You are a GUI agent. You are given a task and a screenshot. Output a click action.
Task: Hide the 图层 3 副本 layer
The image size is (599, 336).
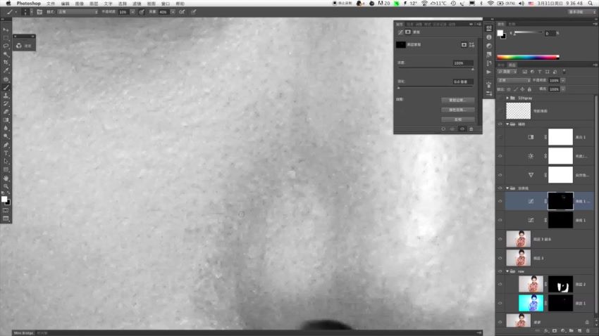coord(500,239)
